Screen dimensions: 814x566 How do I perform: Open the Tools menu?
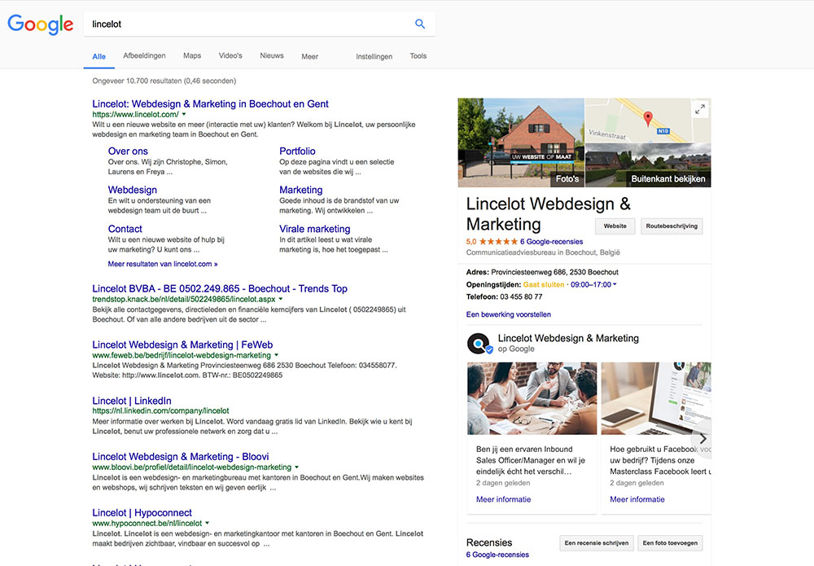[x=418, y=56]
